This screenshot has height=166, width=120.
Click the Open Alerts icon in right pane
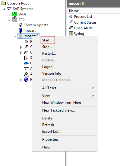[x=71, y=28]
